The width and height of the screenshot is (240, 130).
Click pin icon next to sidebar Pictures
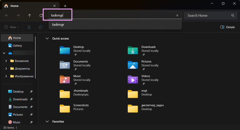pos(31,114)
